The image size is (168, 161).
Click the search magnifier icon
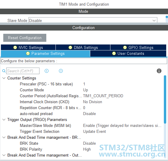point(4,71)
